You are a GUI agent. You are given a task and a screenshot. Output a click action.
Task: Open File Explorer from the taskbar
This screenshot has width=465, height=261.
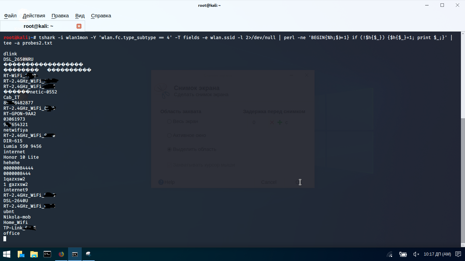coord(34,254)
